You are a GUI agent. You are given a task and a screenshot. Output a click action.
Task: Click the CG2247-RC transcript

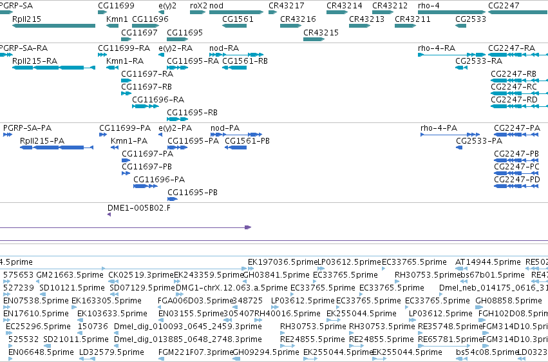[519, 93]
